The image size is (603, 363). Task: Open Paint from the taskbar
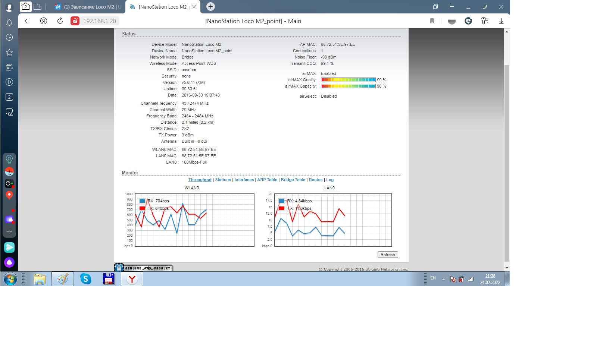click(63, 279)
